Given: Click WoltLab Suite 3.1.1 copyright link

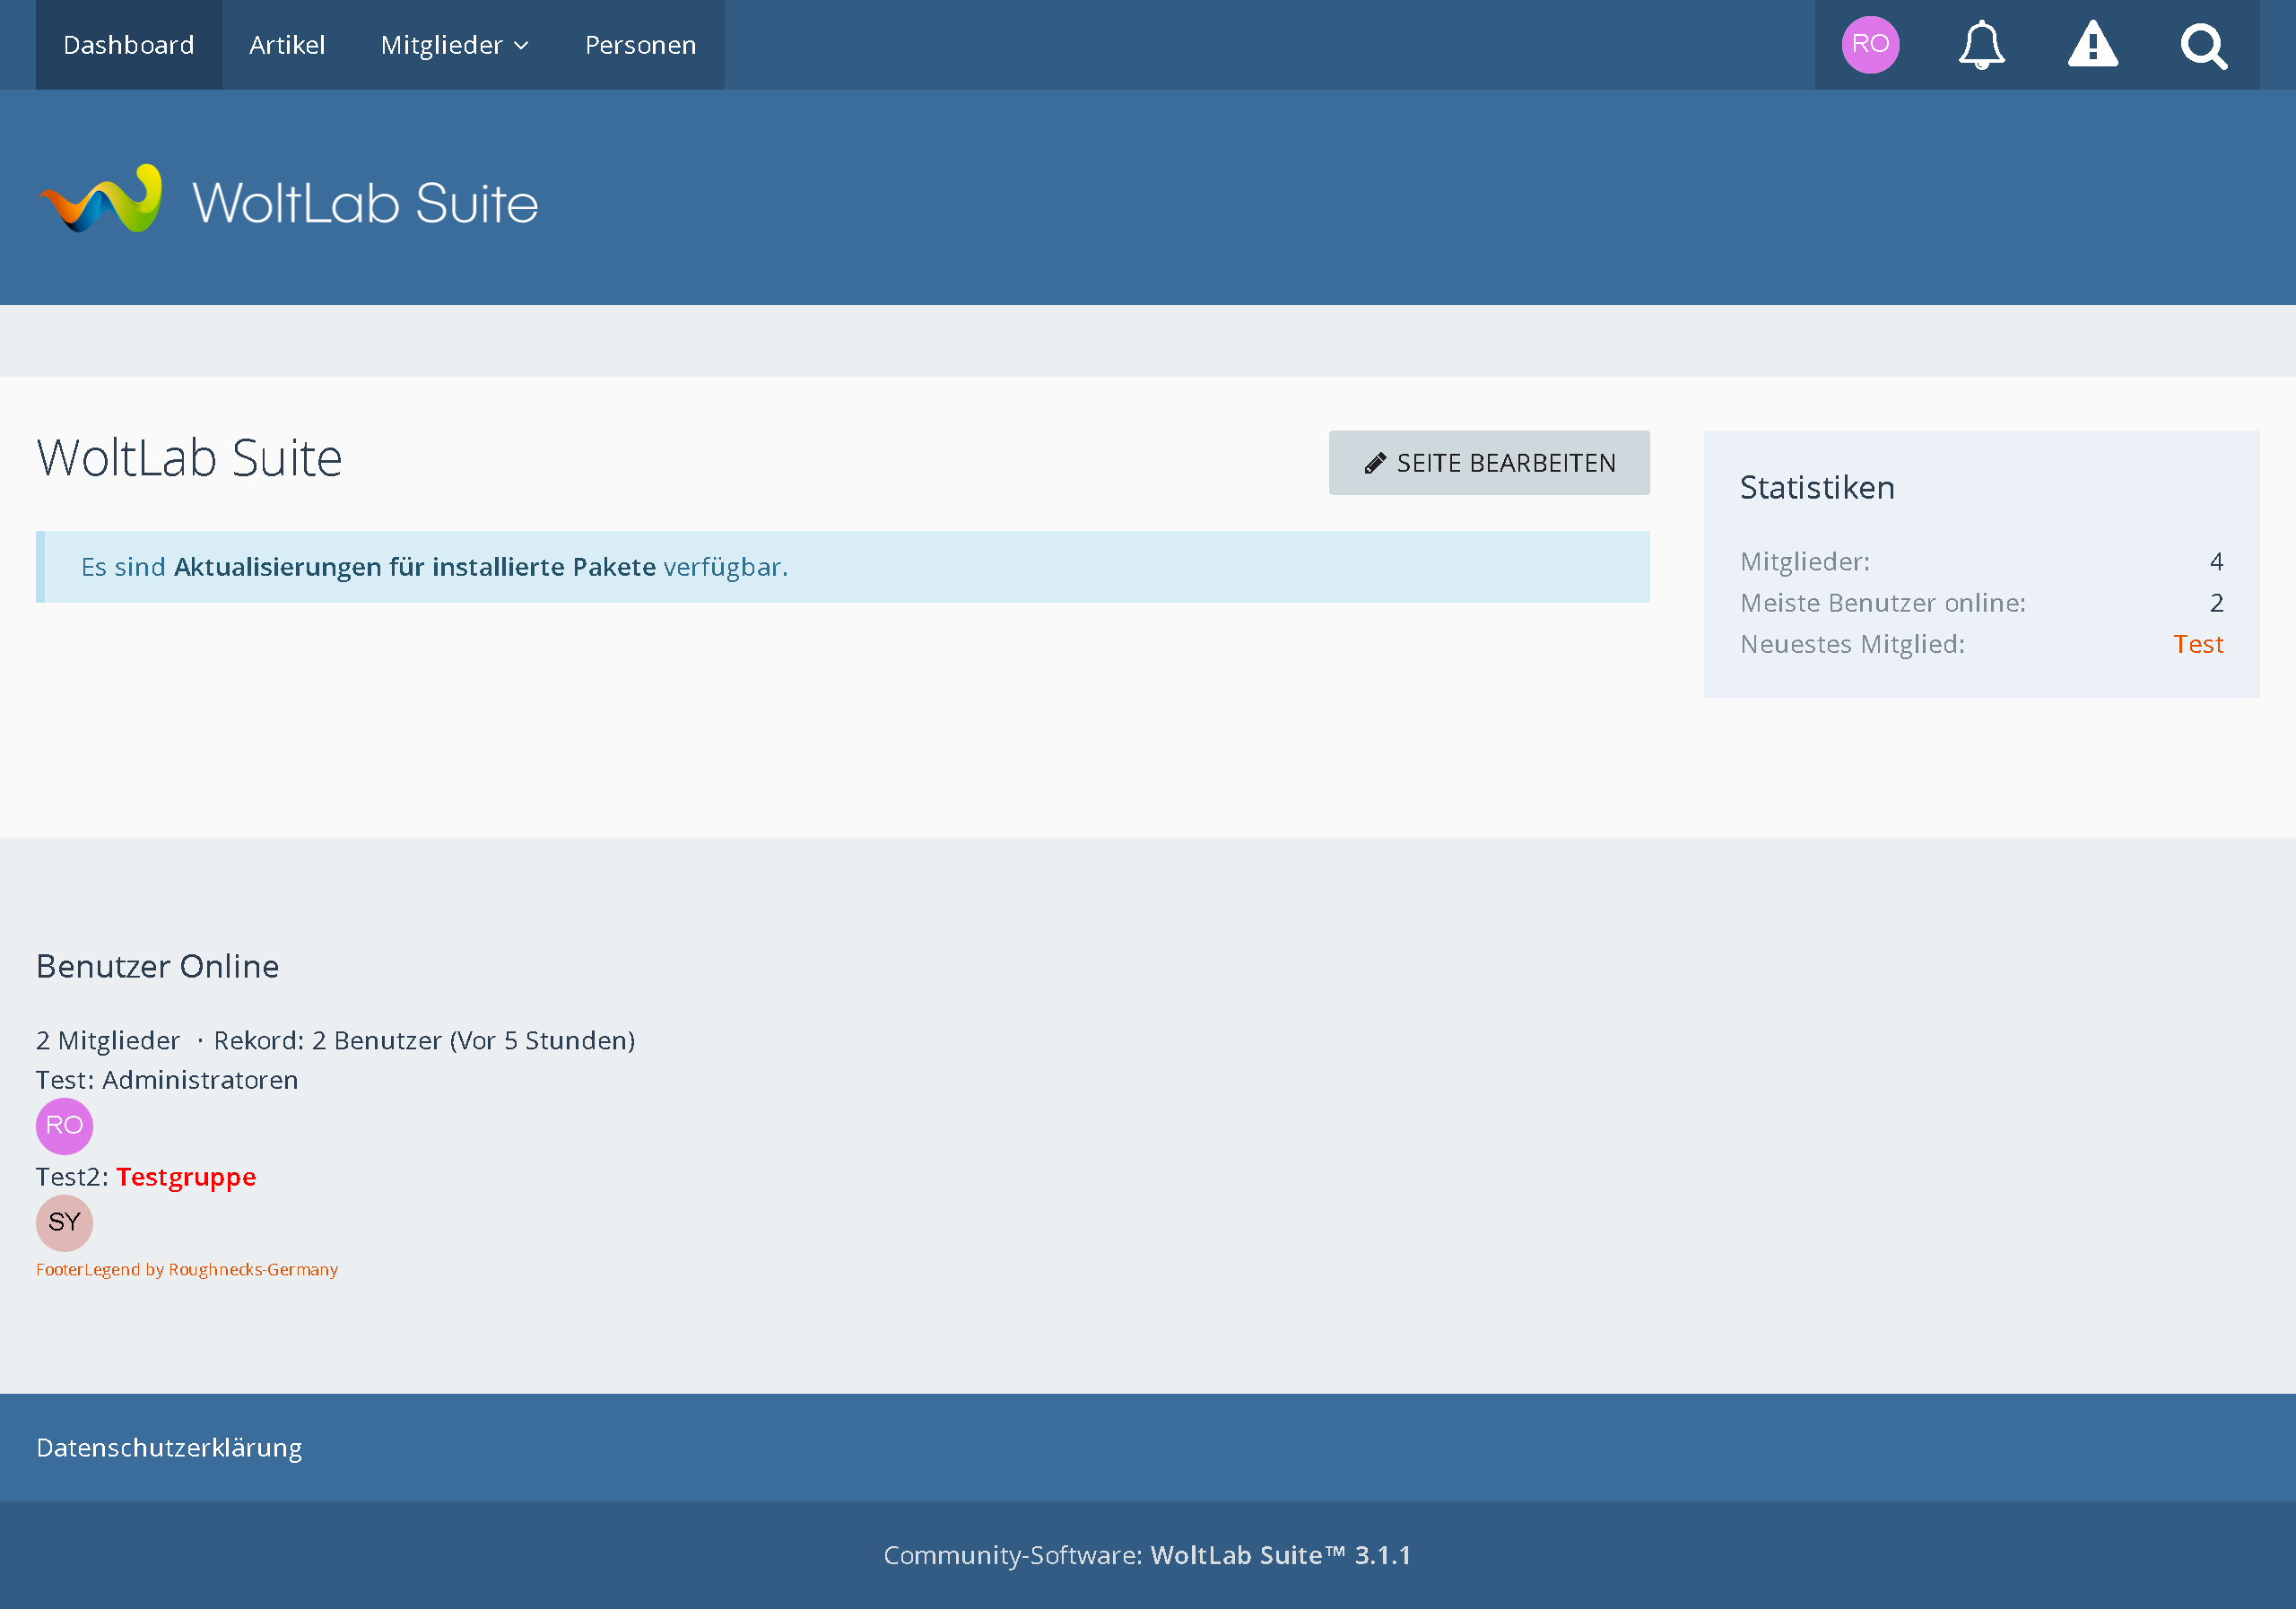Looking at the screenshot, I should 1280,1555.
